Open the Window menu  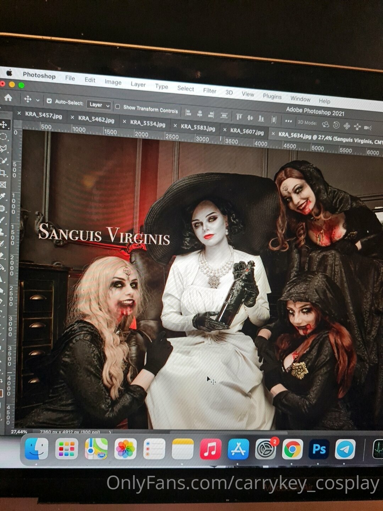(300, 99)
